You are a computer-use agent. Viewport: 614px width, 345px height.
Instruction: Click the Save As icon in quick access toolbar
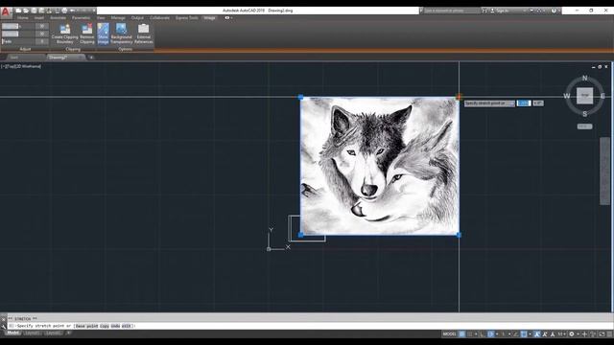click(41, 11)
